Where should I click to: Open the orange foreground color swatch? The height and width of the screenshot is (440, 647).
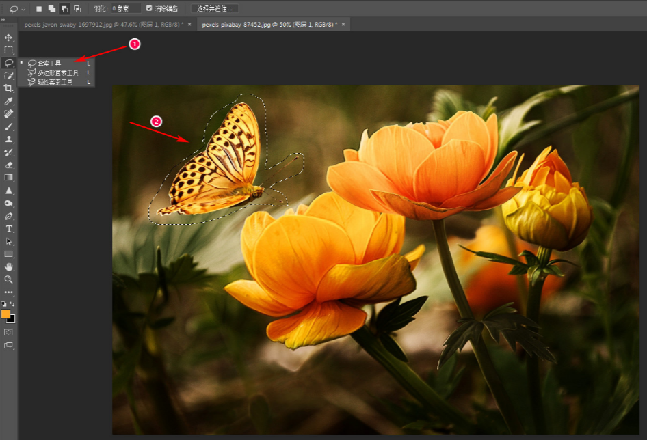(5, 314)
